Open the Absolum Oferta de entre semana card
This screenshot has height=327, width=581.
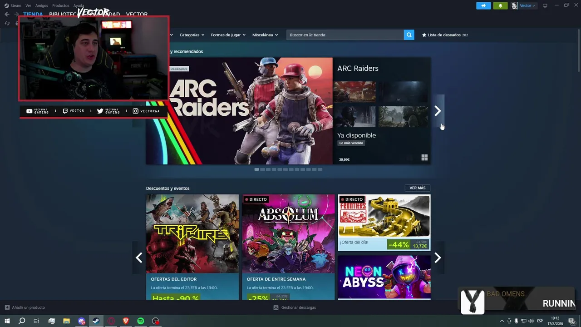(288, 247)
